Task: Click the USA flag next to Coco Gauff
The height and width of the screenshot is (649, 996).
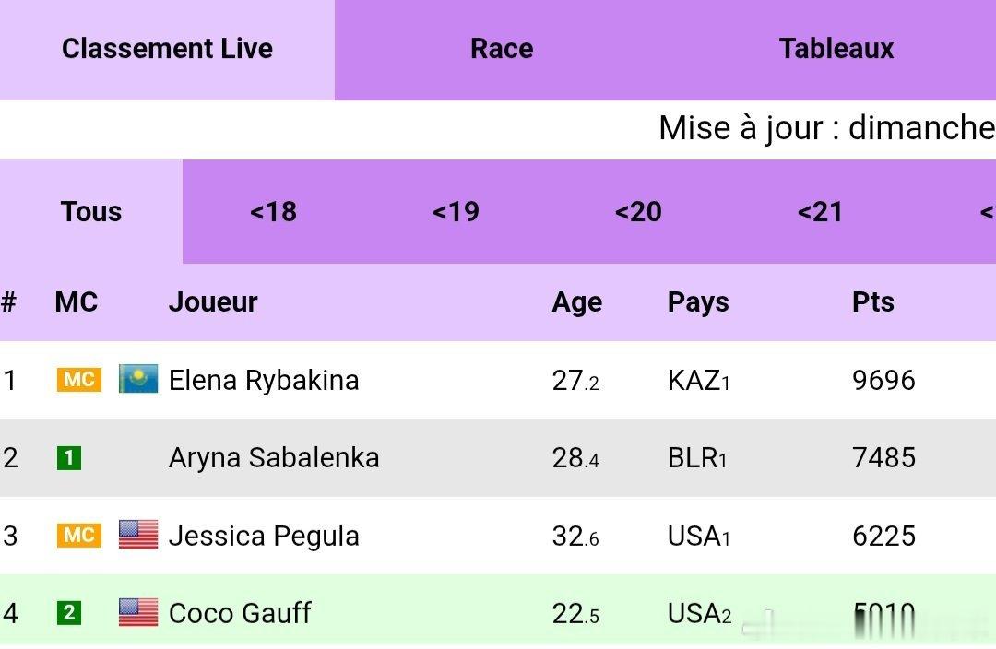Action: click(x=138, y=613)
